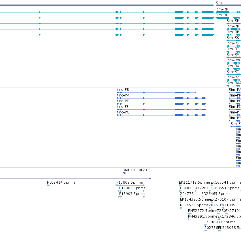Select the IP15903.3prime EST
Screen dimensions: 241x232
132,188
